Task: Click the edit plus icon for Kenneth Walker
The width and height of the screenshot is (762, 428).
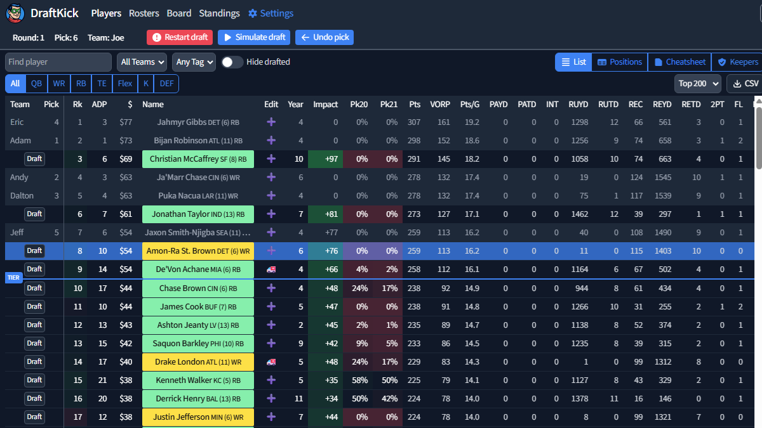Action: pyautogui.click(x=271, y=380)
